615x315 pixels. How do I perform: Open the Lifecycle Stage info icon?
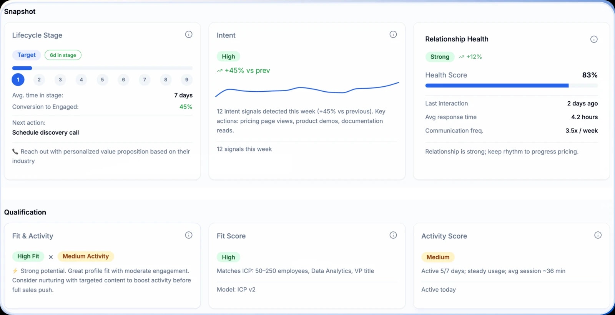(x=189, y=35)
